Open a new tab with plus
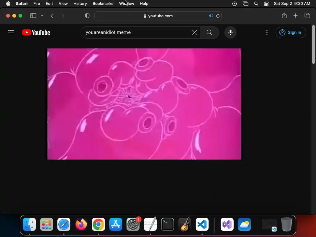Image resolution: width=316 pixels, height=237 pixels. coord(295,15)
